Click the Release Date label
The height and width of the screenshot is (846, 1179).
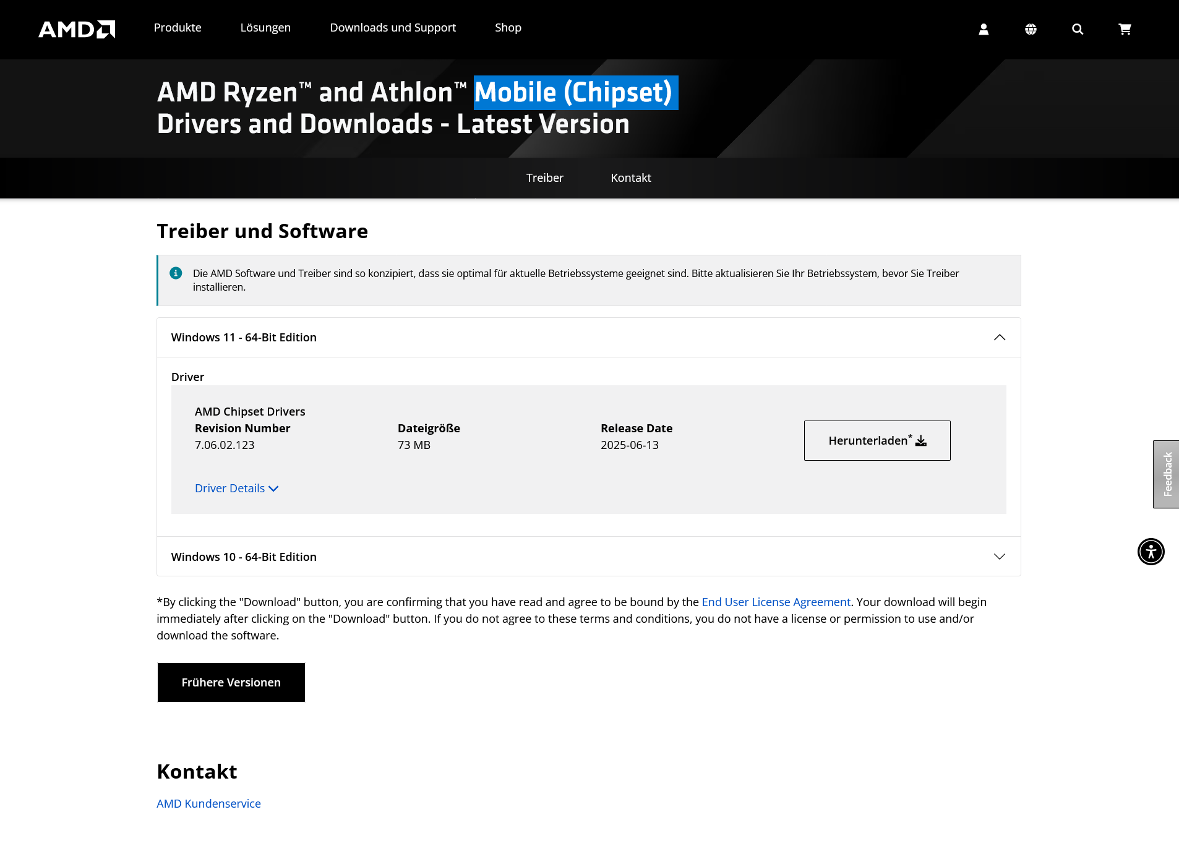(x=637, y=429)
